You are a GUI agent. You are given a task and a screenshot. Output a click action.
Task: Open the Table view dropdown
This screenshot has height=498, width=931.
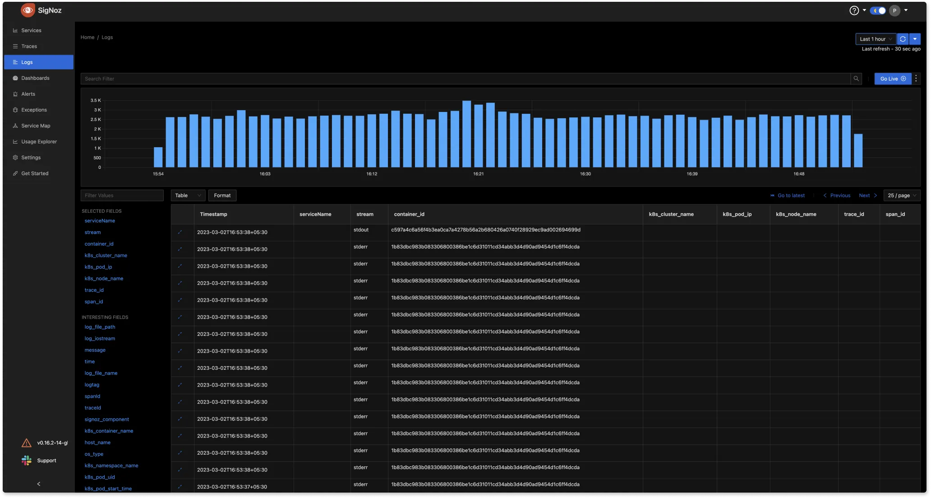click(x=188, y=195)
